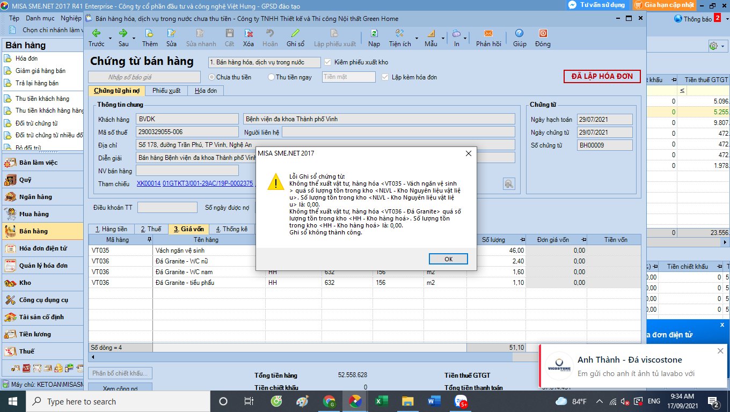Click the Đóng close-form icon
The image size is (730, 412).
[543, 33]
